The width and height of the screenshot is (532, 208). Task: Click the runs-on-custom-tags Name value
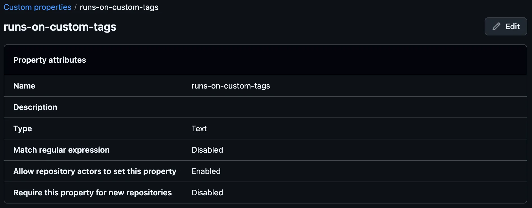point(231,86)
